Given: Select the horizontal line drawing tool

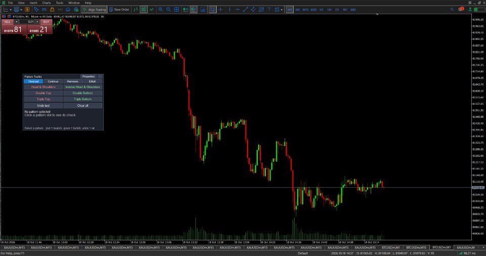Looking at the screenshot, I should click(237, 10).
